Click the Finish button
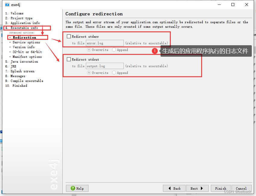This screenshot has width=256, height=196. [221, 188]
